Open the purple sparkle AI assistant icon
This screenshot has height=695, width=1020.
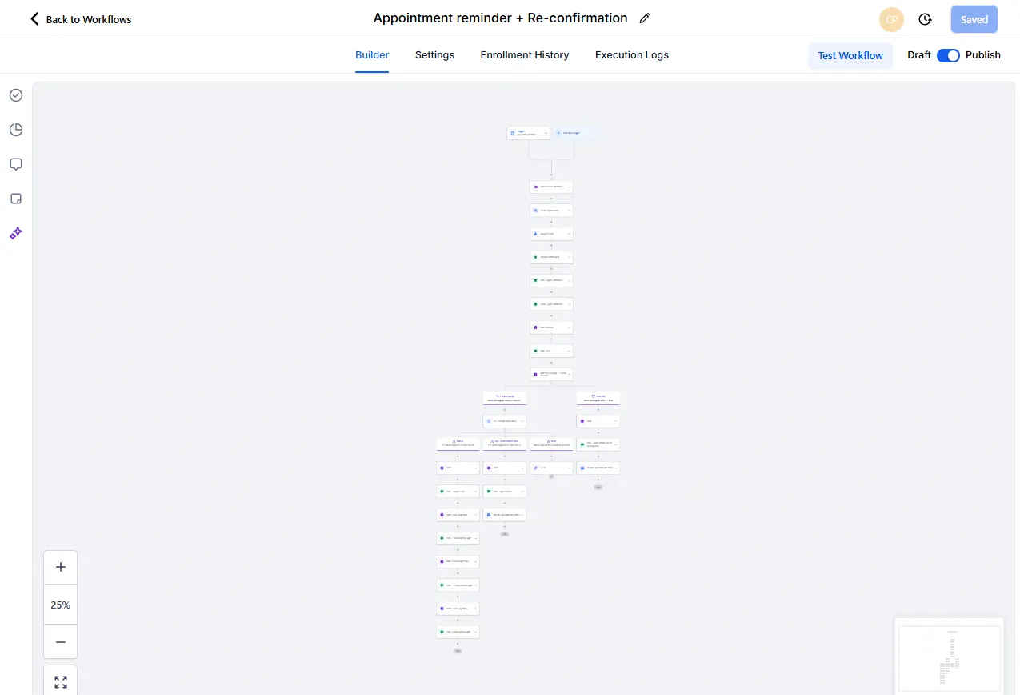click(16, 233)
